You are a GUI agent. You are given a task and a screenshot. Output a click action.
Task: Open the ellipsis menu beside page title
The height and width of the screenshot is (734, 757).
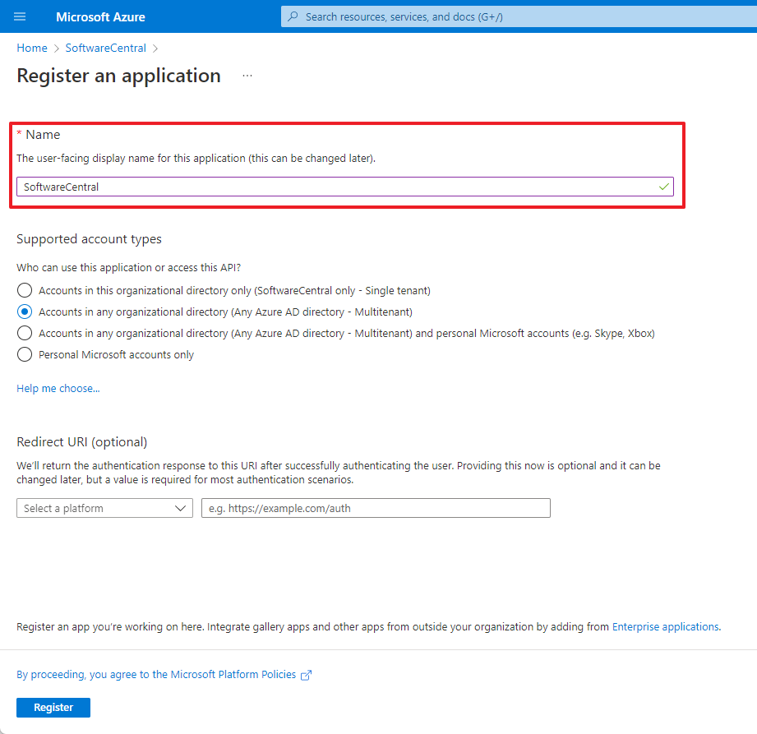click(x=247, y=76)
